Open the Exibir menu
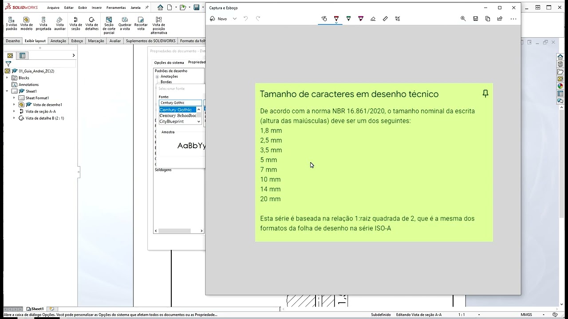Screen dimensions: 568x319 point(83,8)
